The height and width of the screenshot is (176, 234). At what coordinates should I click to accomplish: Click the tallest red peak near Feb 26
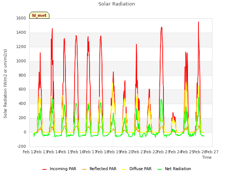pos(199,22)
